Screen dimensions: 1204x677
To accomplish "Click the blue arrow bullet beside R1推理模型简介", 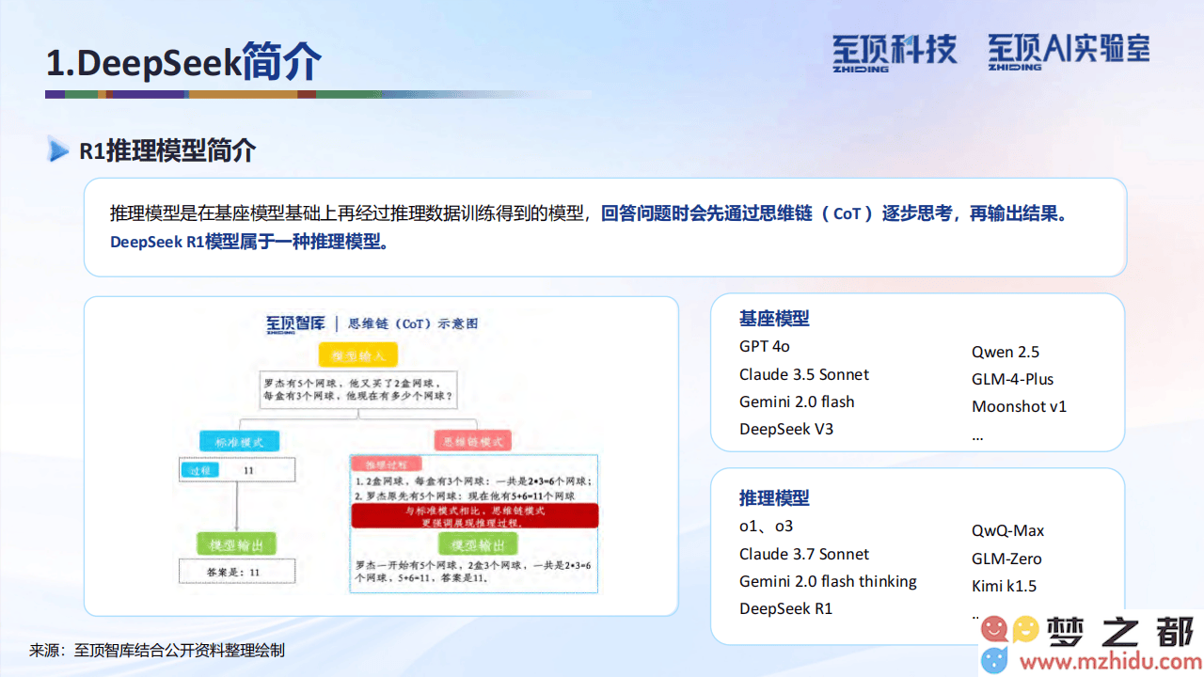I will [58, 150].
